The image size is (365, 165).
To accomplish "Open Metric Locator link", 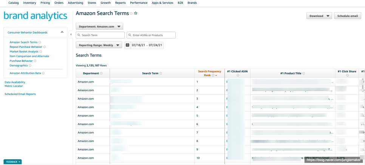I will click(x=14, y=86).
